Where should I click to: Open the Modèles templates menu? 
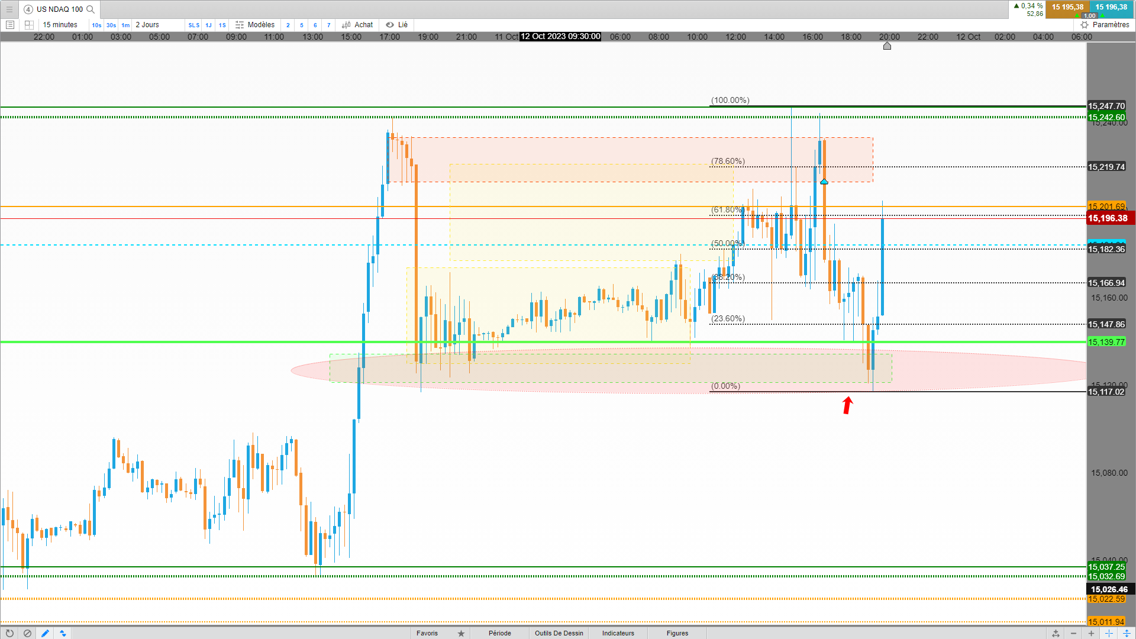point(255,25)
